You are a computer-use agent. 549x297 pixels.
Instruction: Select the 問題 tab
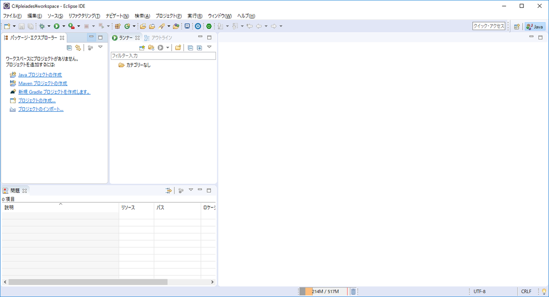(x=15, y=190)
